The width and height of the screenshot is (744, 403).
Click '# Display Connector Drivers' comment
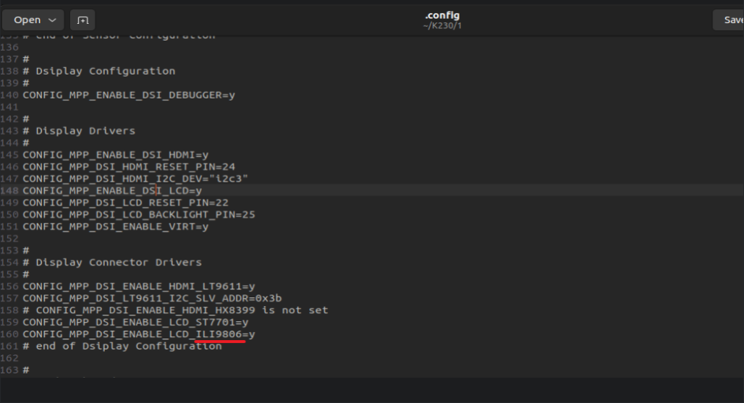[x=118, y=262]
